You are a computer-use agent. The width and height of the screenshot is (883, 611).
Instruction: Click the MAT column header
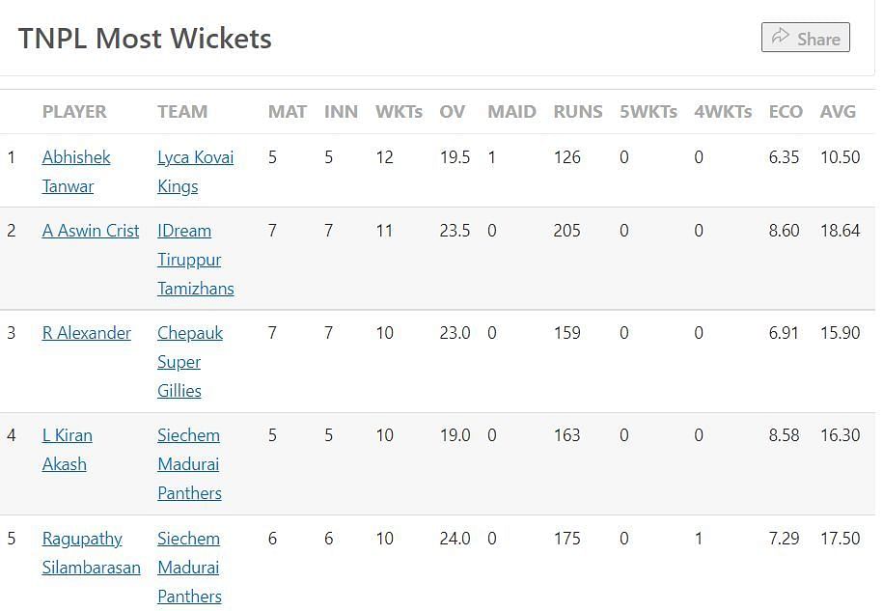tap(288, 111)
